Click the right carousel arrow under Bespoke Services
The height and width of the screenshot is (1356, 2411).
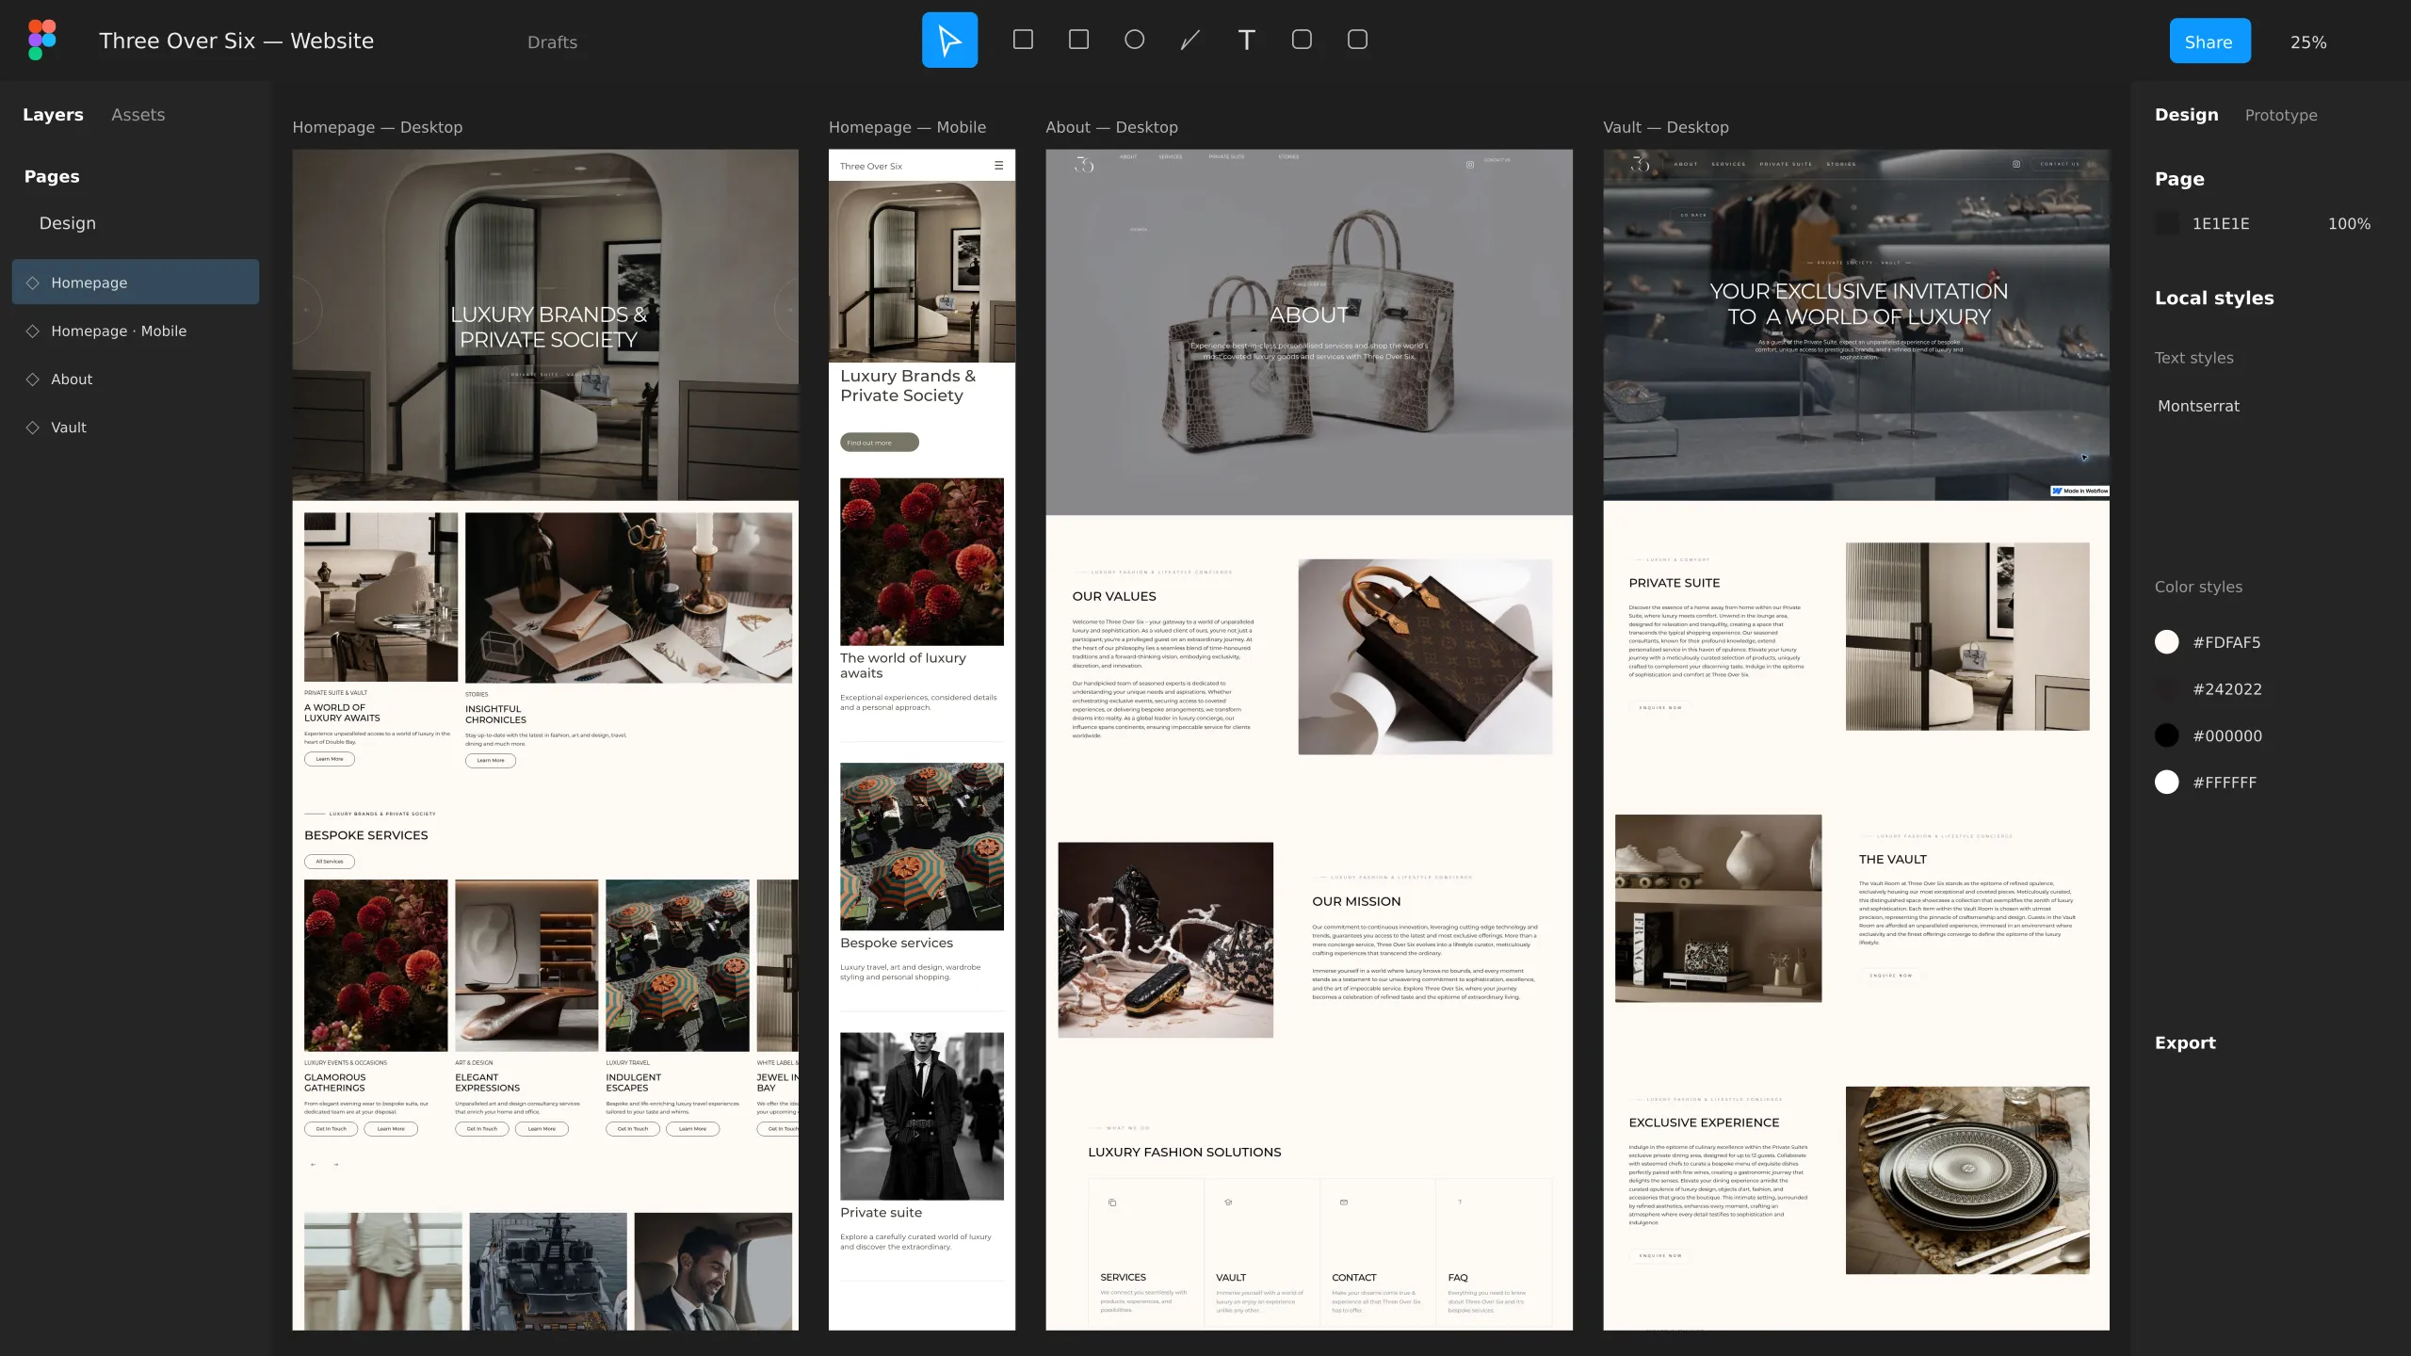tap(335, 1165)
